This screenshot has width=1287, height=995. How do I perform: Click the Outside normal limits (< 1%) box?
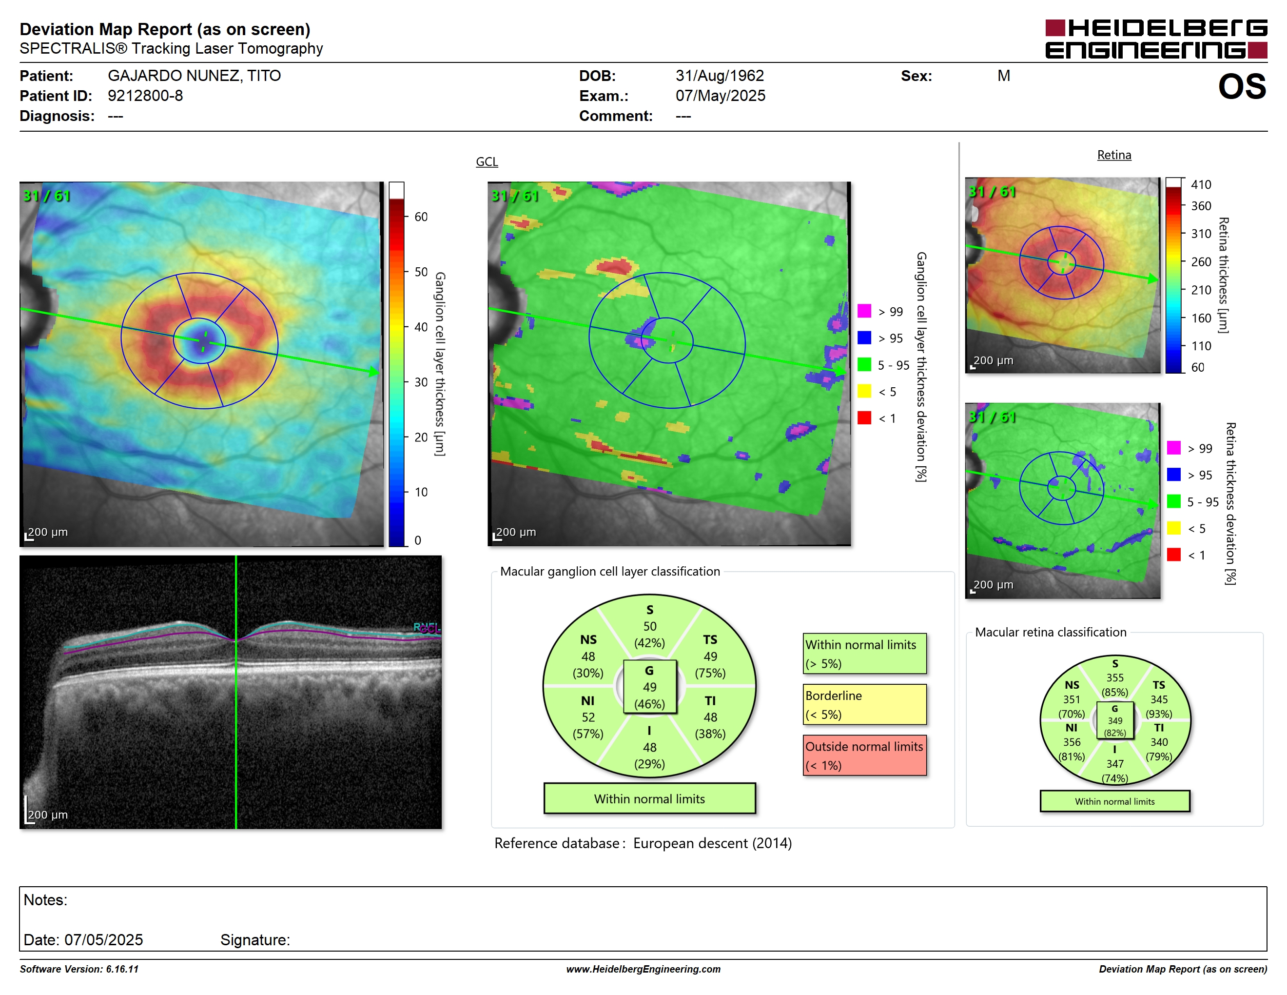pyautogui.click(x=864, y=755)
